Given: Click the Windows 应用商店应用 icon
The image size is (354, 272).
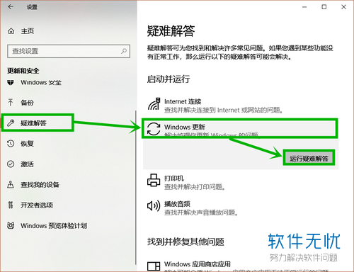Looking at the screenshot, I should coord(154,266).
